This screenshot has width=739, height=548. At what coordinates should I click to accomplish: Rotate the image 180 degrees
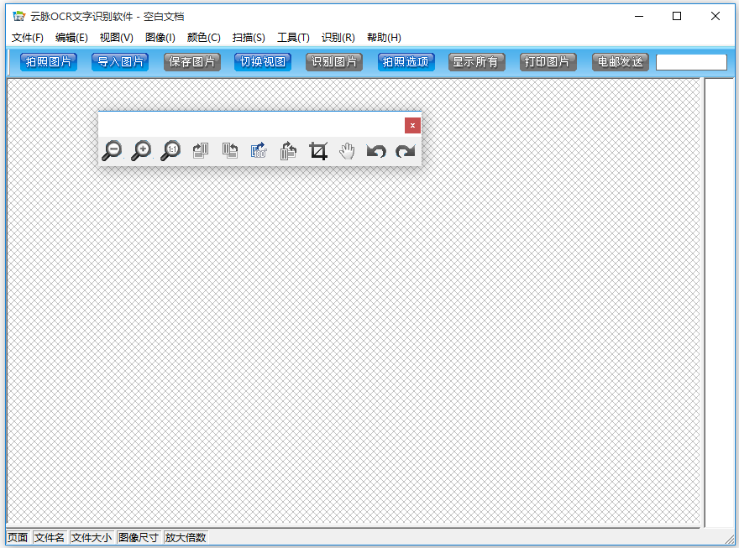(259, 151)
